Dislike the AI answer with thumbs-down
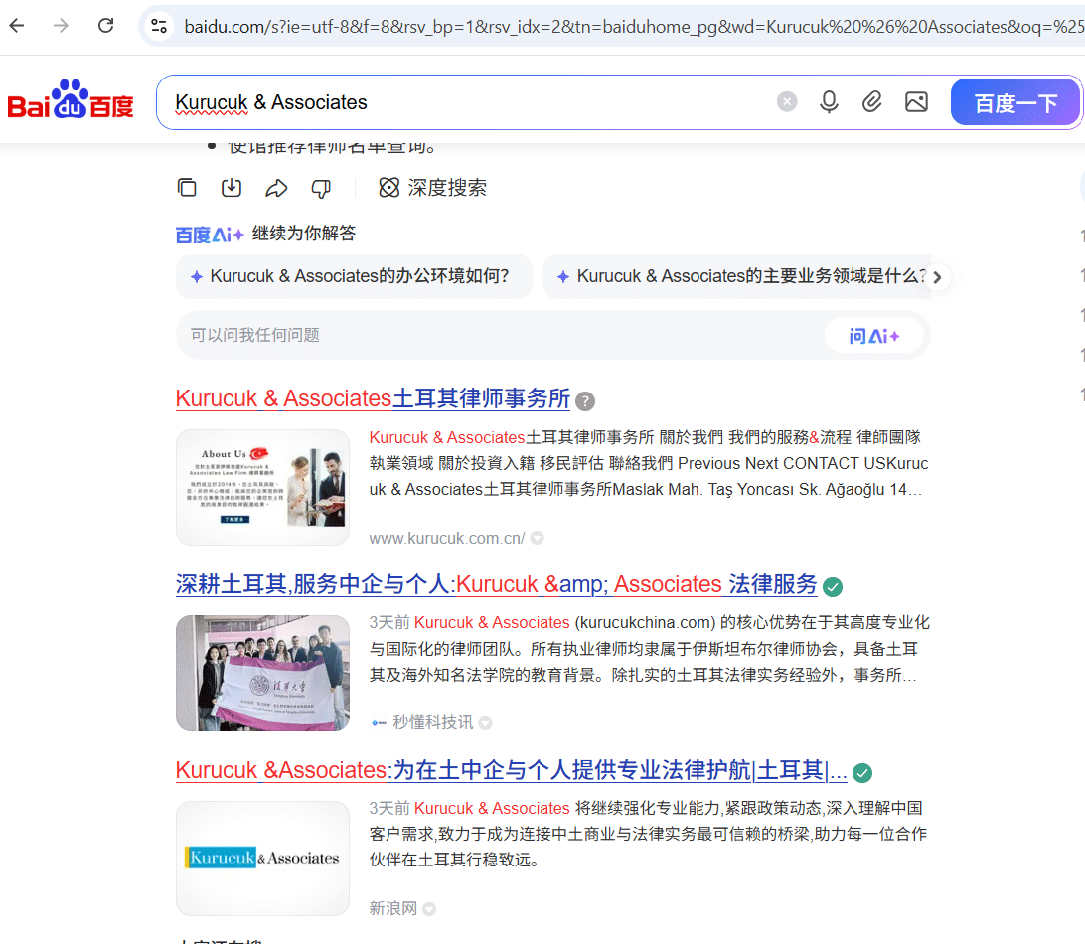Screen dimensions: 1085x944 321,188
